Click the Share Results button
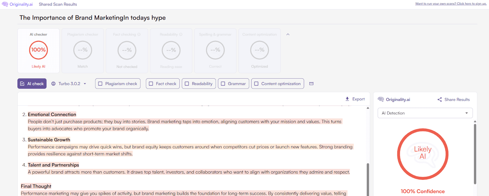The height and width of the screenshot is (196, 489). (454, 99)
